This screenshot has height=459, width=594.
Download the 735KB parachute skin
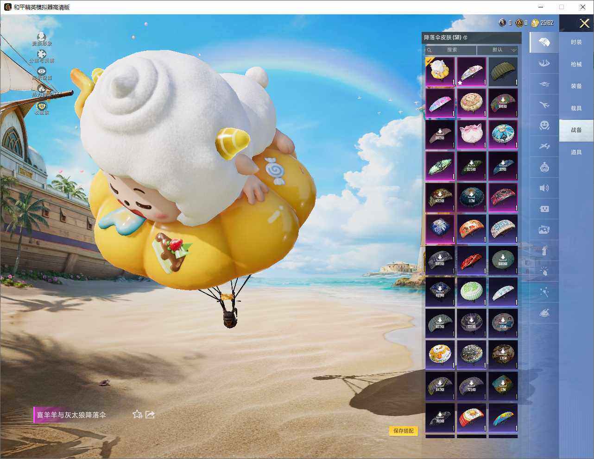coord(472,323)
